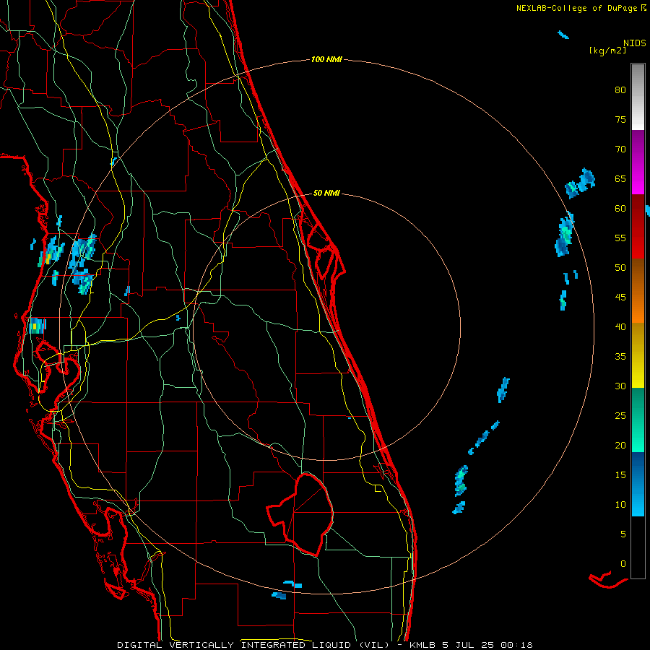Select the 70 value on the VIL scale
This screenshot has height=650, width=650.
point(620,149)
